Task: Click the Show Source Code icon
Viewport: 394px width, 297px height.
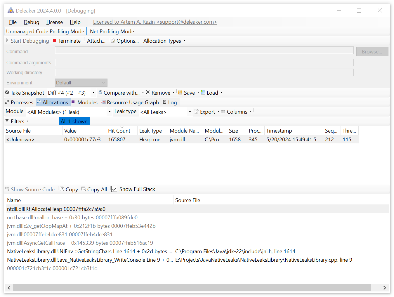Action: (6, 189)
